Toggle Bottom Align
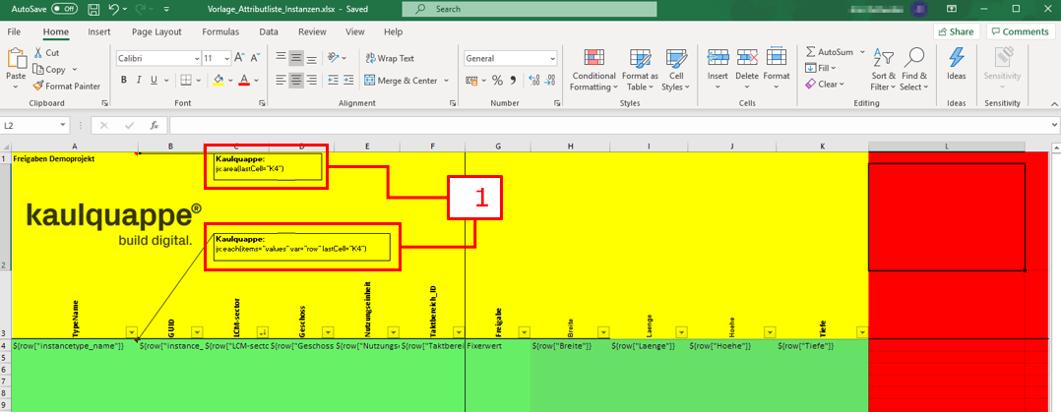Viewport: 1061px width, 412px height. 311,58
